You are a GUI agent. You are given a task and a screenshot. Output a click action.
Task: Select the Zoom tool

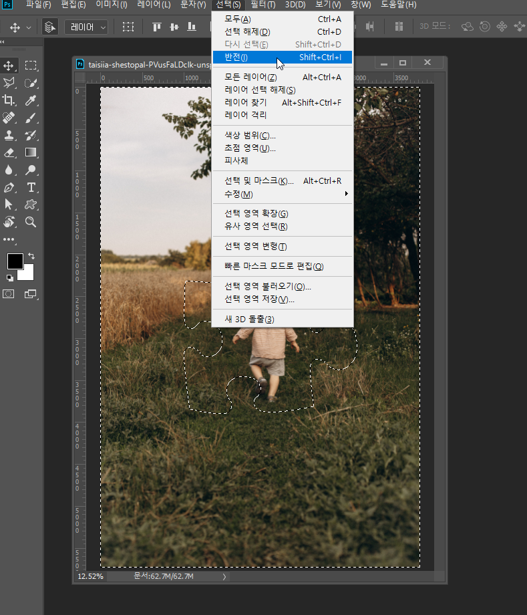point(31,222)
